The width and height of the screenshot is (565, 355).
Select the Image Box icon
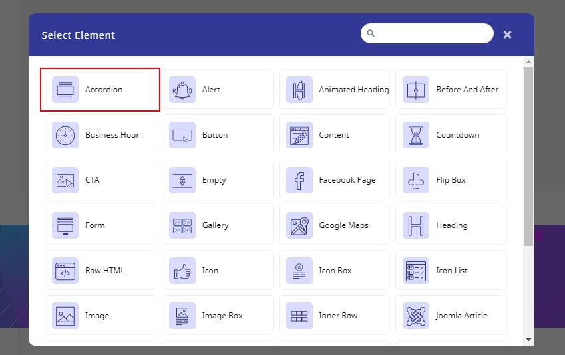click(182, 316)
